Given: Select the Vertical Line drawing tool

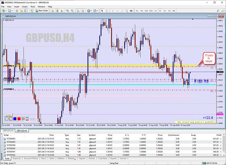Looking at the screenshot, I should pyautogui.click(x=113, y=11).
